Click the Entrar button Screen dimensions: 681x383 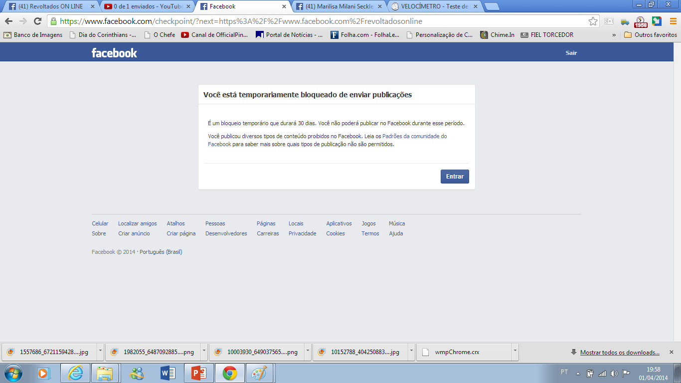[x=455, y=177]
